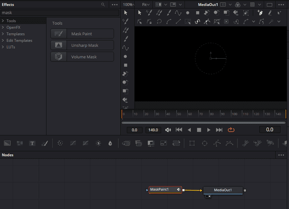Click the 149.0 render end field
This screenshot has width=289, height=209.
tap(153, 130)
